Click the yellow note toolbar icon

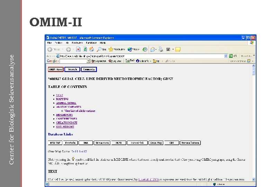(x=178, y=50)
